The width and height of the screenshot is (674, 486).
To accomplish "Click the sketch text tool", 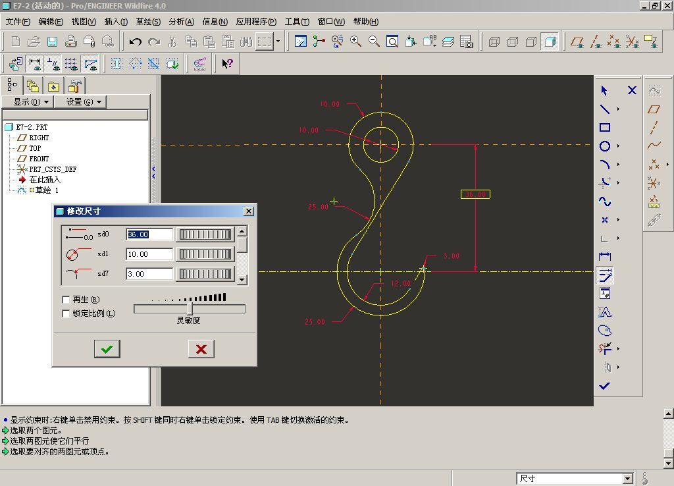I will [604, 312].
